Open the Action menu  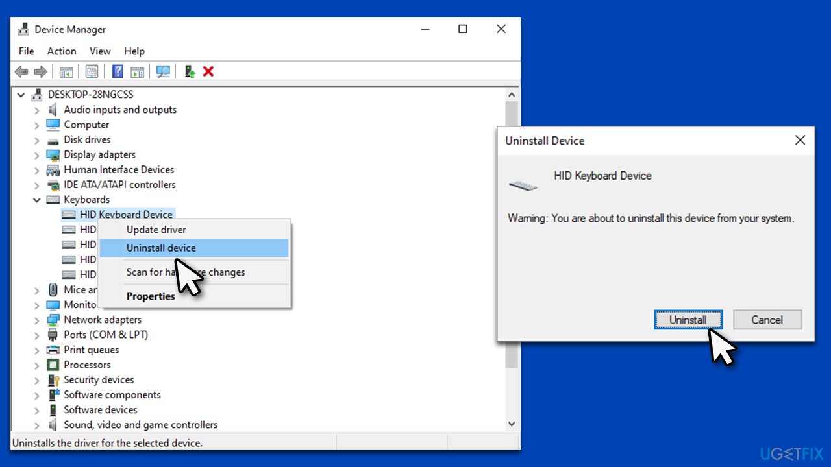pyautogui.click(x=62, y=51)
